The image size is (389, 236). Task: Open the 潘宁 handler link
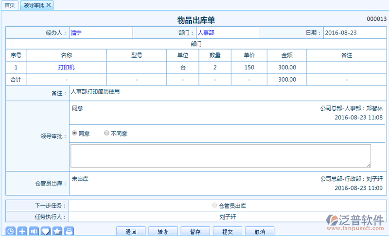76,33
